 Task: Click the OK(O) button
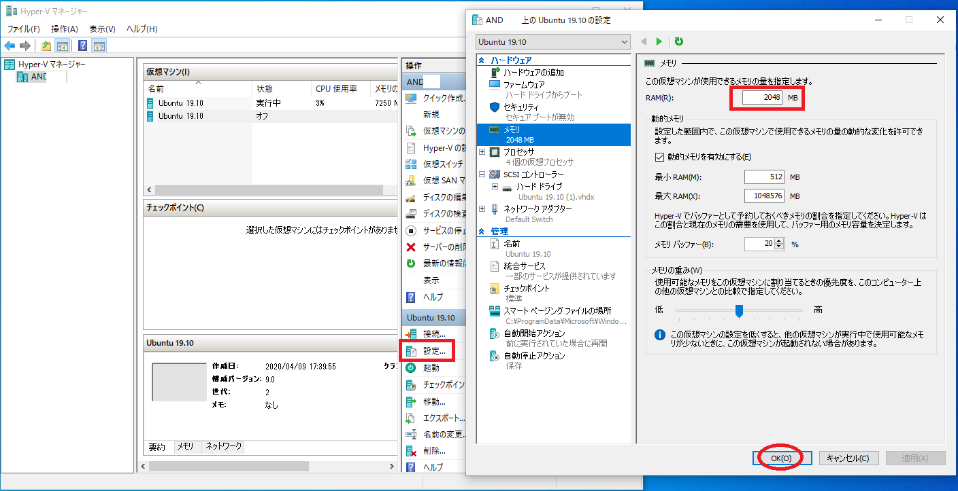781,458
